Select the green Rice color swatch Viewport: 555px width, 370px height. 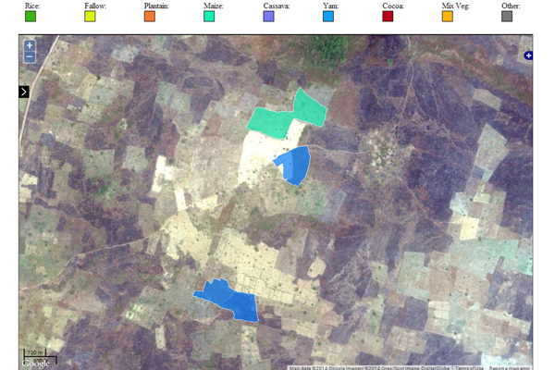pyautogui.click(x=31, y=16)
